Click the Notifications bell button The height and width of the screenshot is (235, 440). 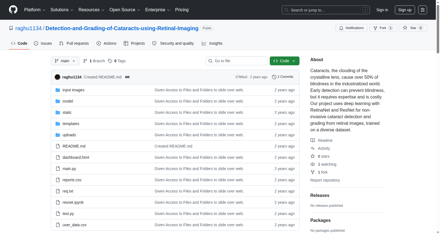click(351, 28)
